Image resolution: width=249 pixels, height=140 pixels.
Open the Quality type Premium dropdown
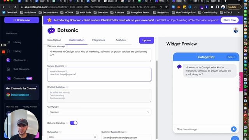pyautogui.click(x=99, y=112)
